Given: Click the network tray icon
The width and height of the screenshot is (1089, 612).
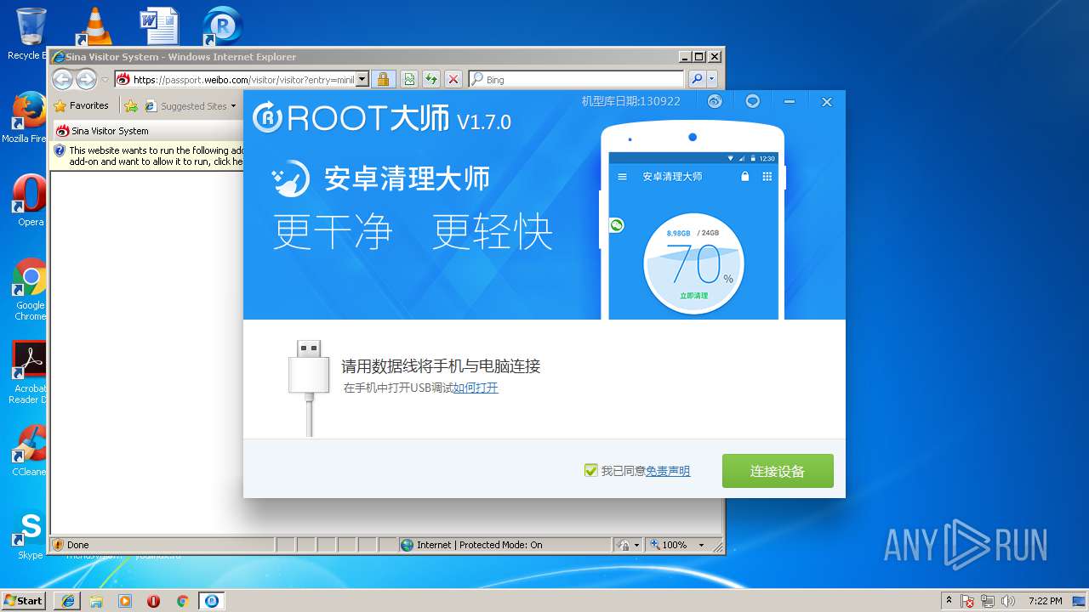Looking at the screenshot, I should tap(989, 601).
